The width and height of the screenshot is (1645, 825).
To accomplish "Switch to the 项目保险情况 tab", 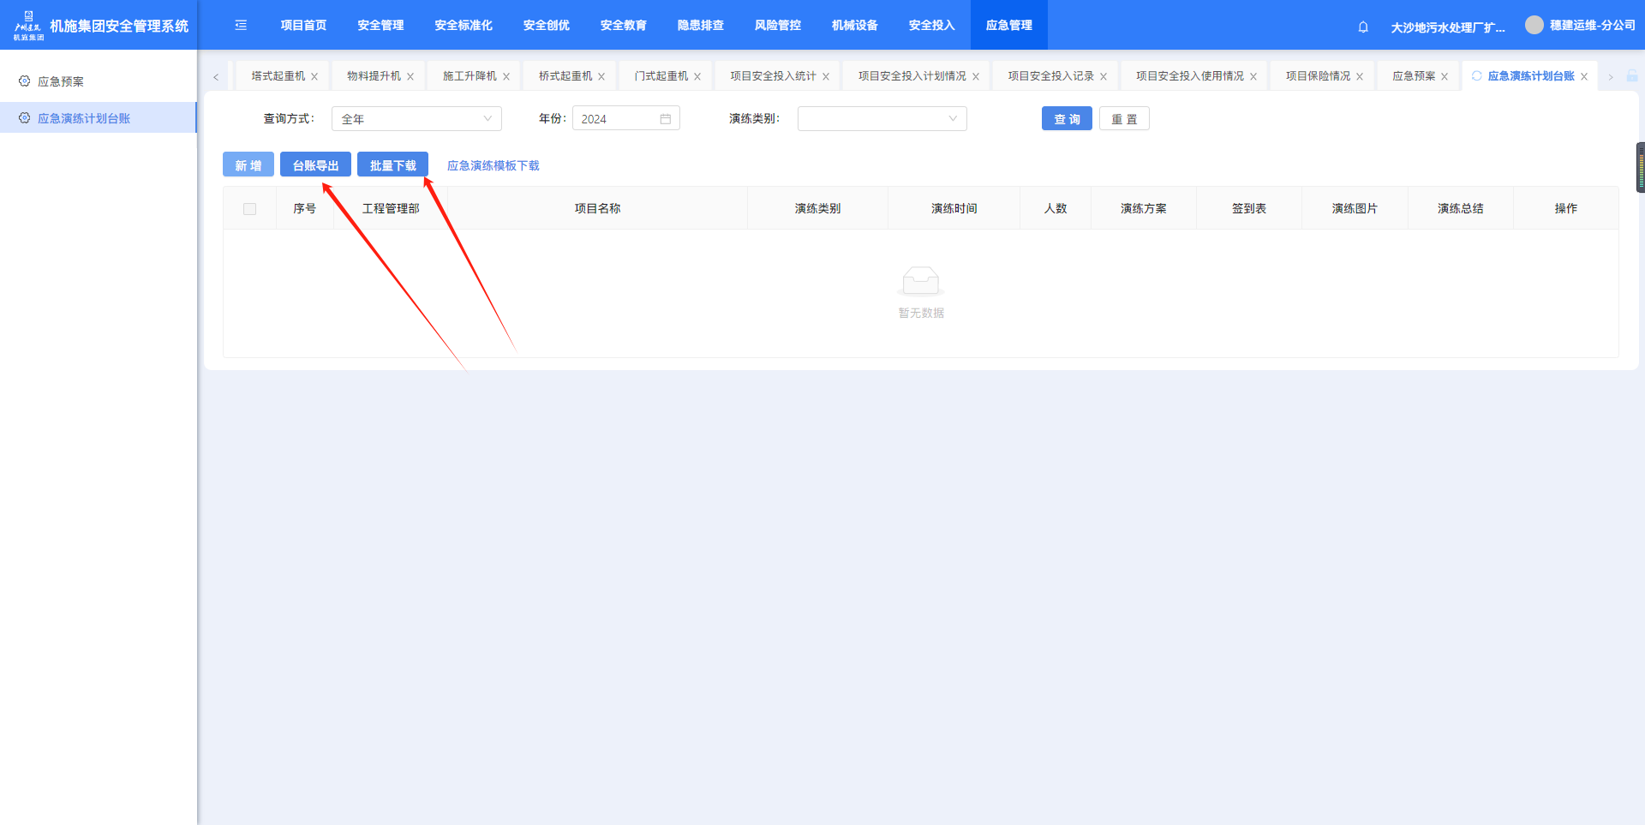I will click(1318, 76).
